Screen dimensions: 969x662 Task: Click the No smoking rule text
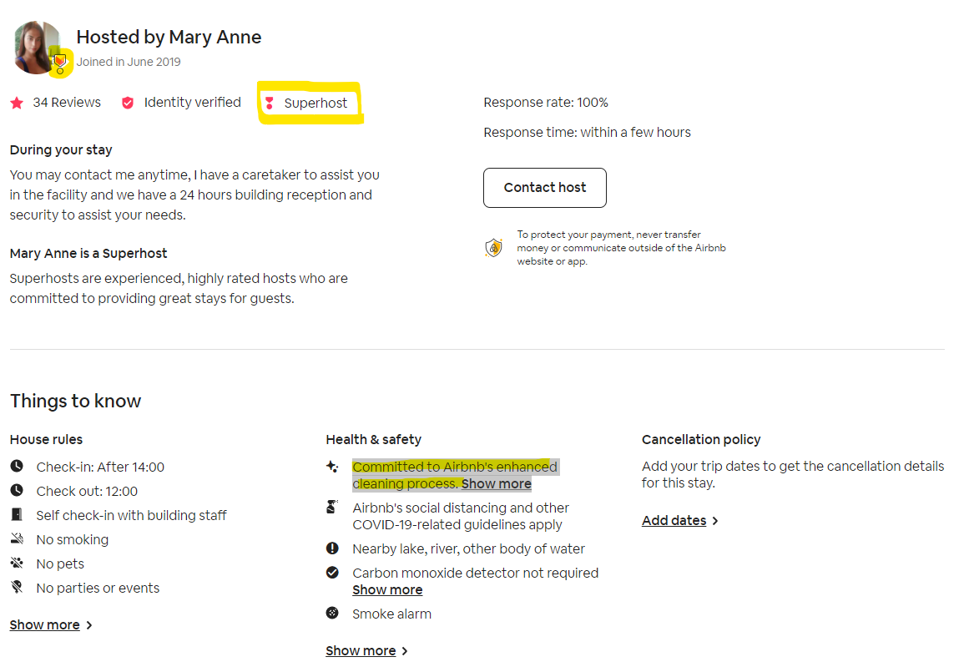[x=73, y=539]
